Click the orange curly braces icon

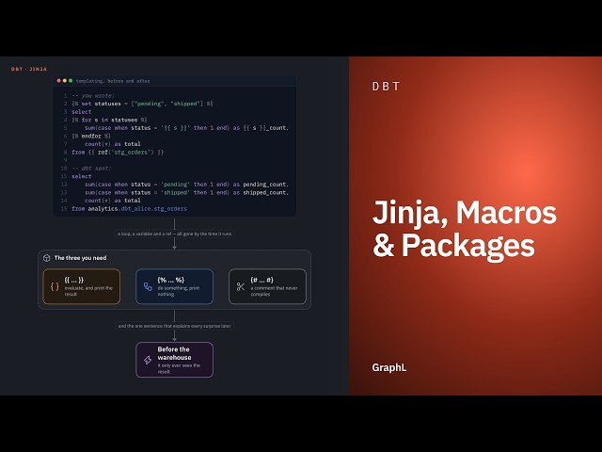tap(55, 286)
